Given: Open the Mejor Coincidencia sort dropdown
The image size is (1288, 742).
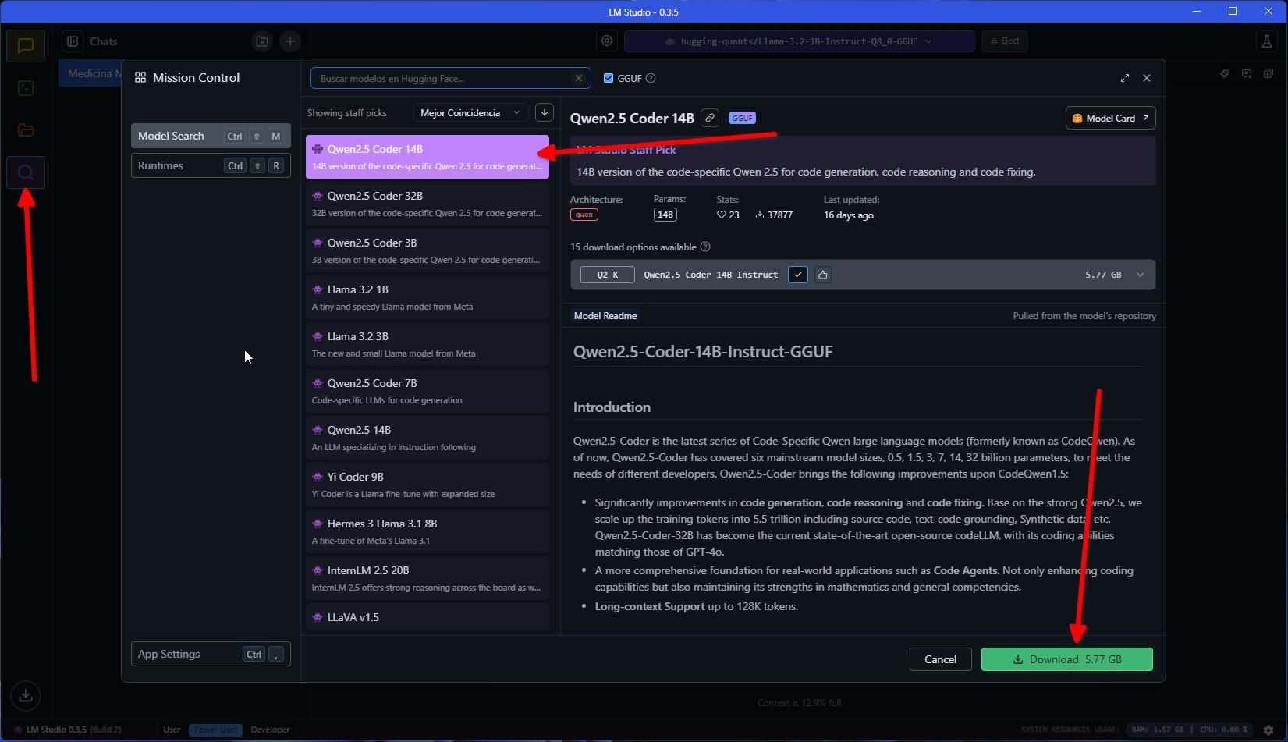Looking at the screenshot, I should pos(470,112).
